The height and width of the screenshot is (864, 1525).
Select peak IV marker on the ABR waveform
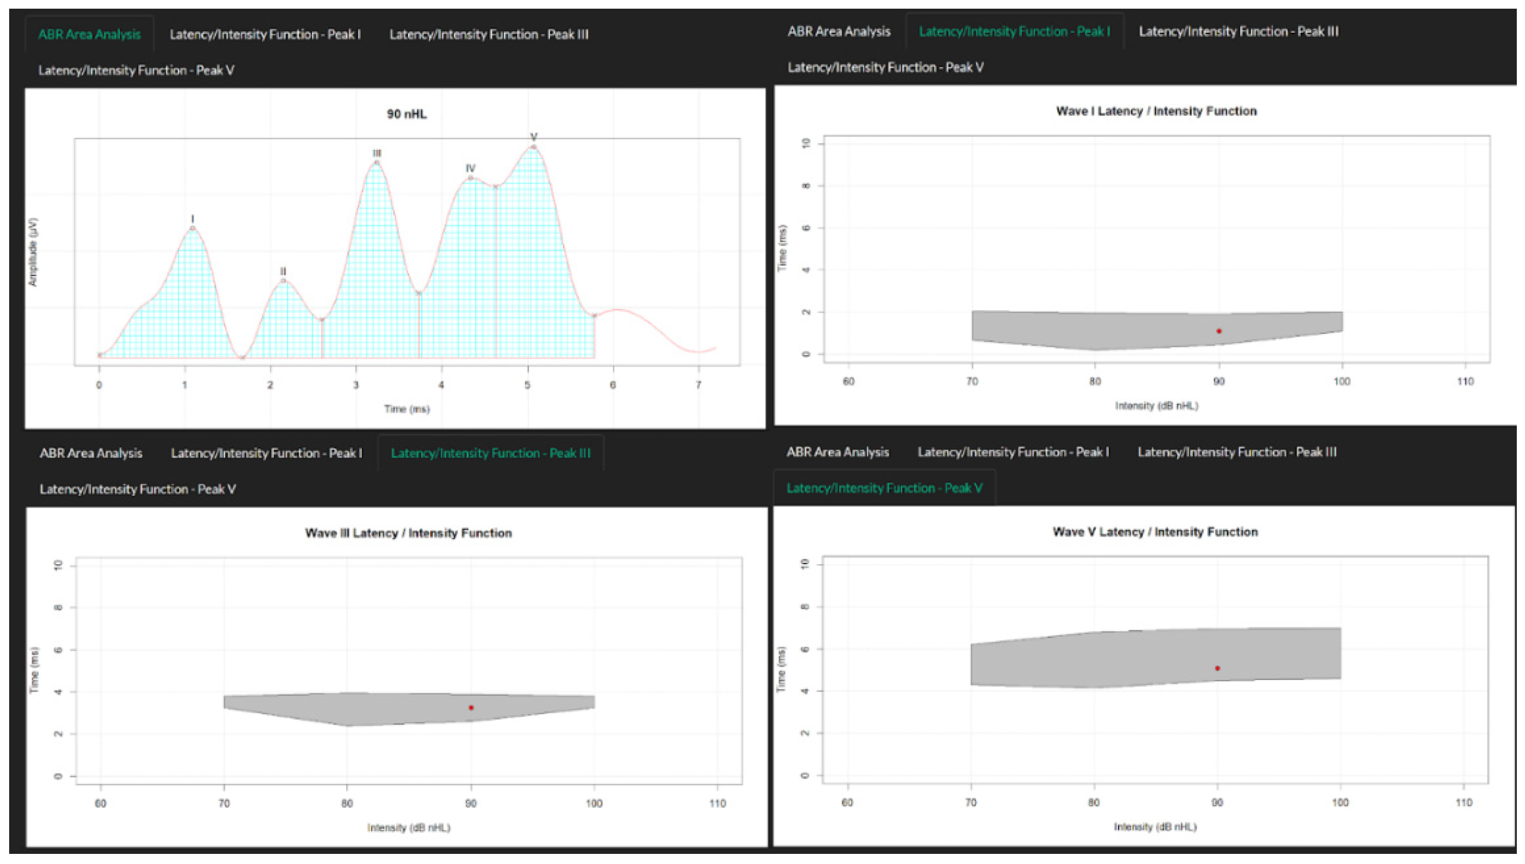point(470,177)
